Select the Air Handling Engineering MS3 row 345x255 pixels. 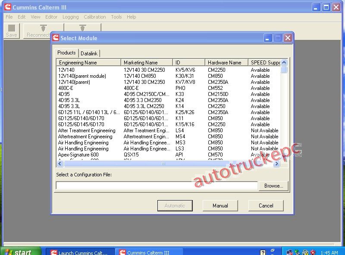point(168,143)
